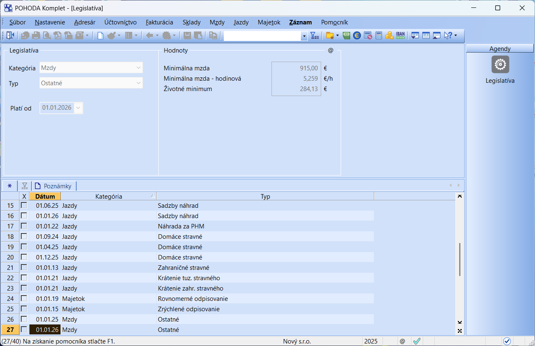Click the IBAN toolbar icon
The image size is (535, 346).
[x=400, y=36]
